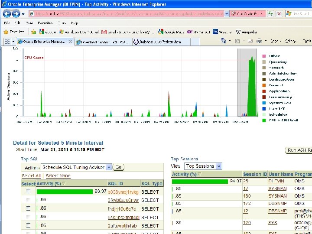Switch to the alphastu06 fathom.htm tab
Viewport: 312px width, 234px height.
tap(161, 42)
